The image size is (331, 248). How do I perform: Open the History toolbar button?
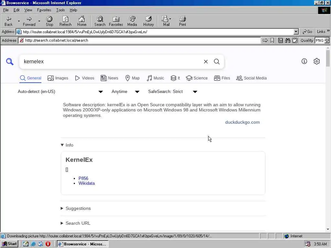point(148,21)
